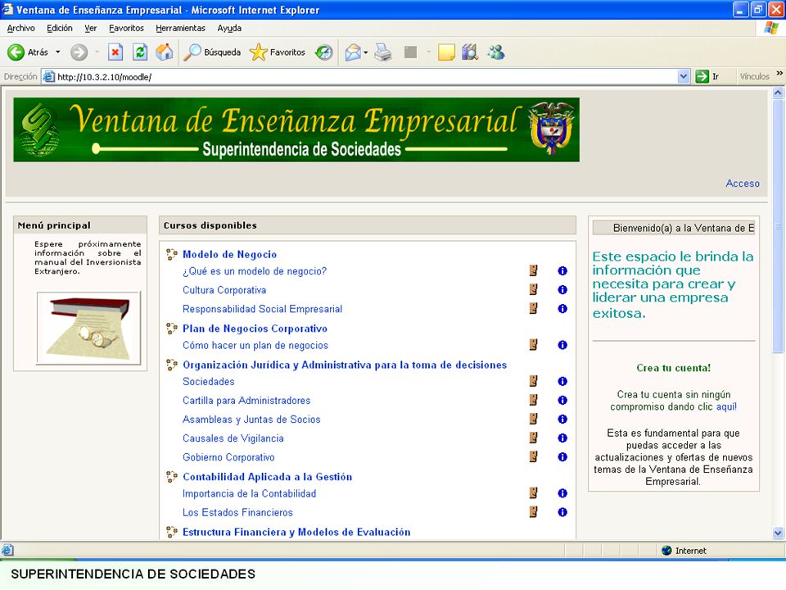Click the yellow note toolbar icon
Viewport: 786px width, 590px height.
(x=446, y=52)
